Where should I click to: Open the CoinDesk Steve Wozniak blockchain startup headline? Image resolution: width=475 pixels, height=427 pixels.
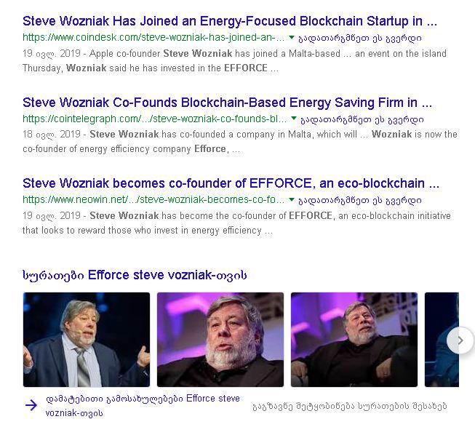coord(230,21)
